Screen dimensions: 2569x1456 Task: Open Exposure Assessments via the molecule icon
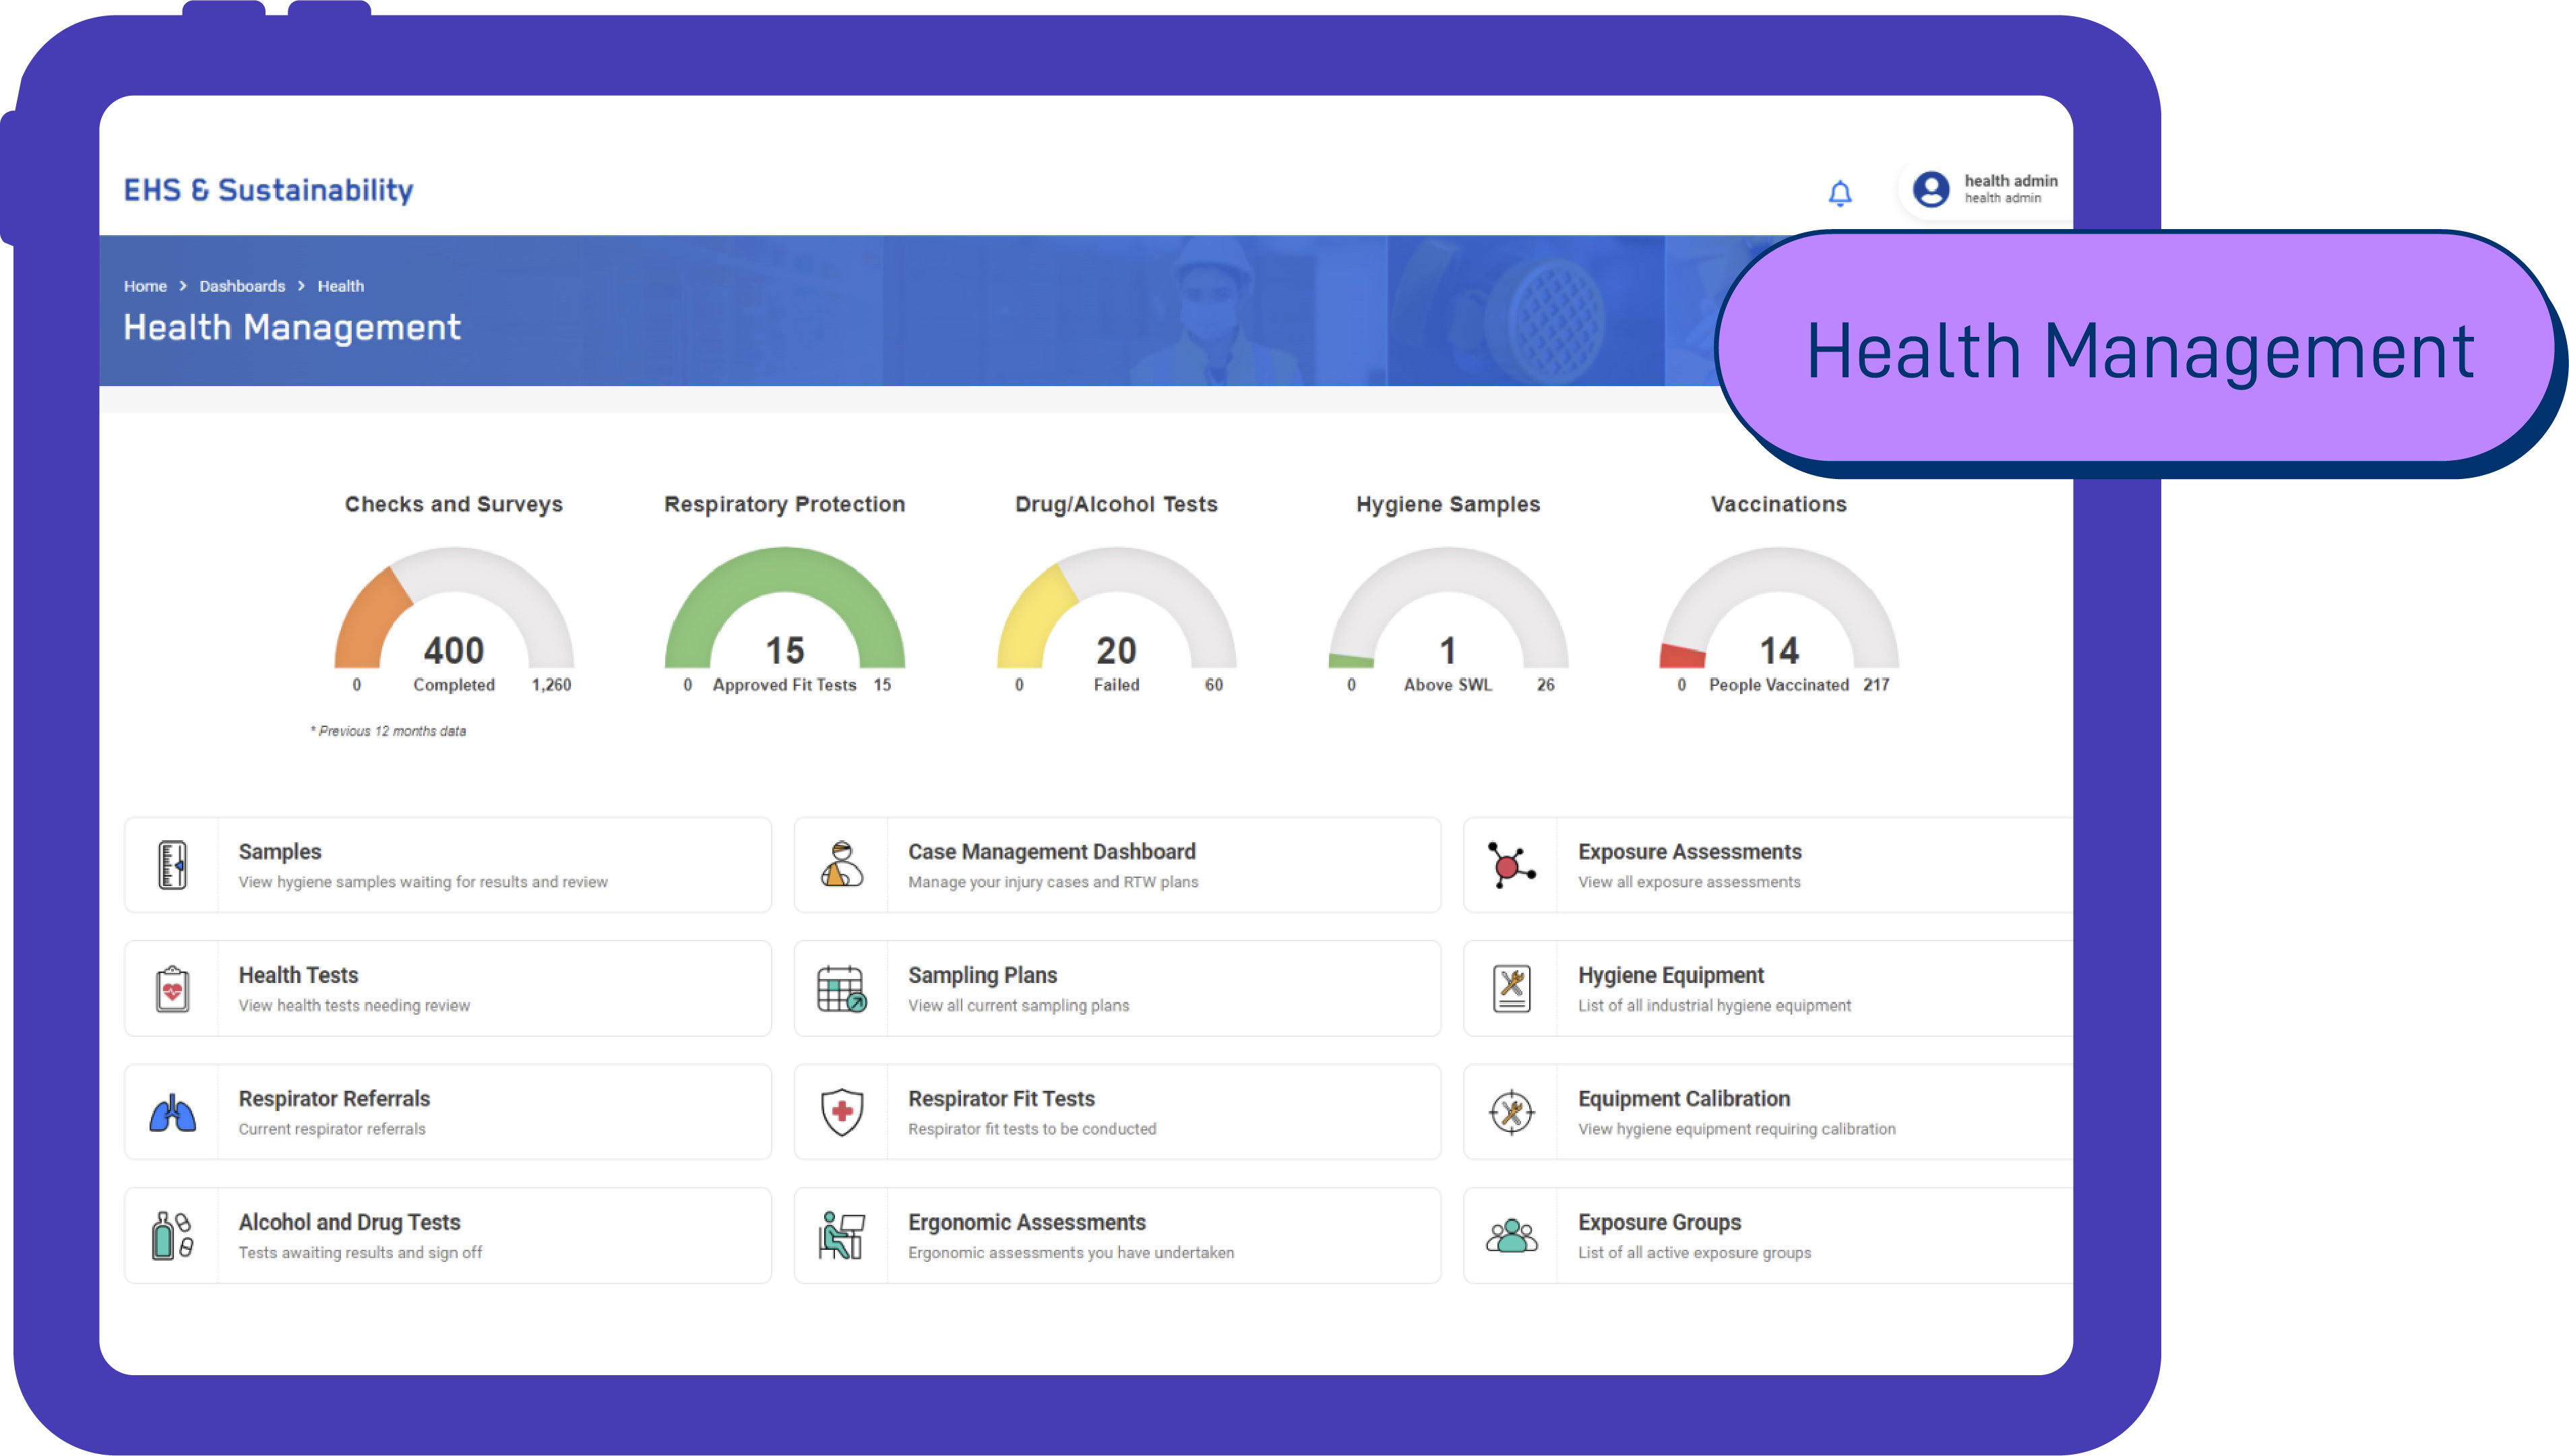pos(1511,865)
